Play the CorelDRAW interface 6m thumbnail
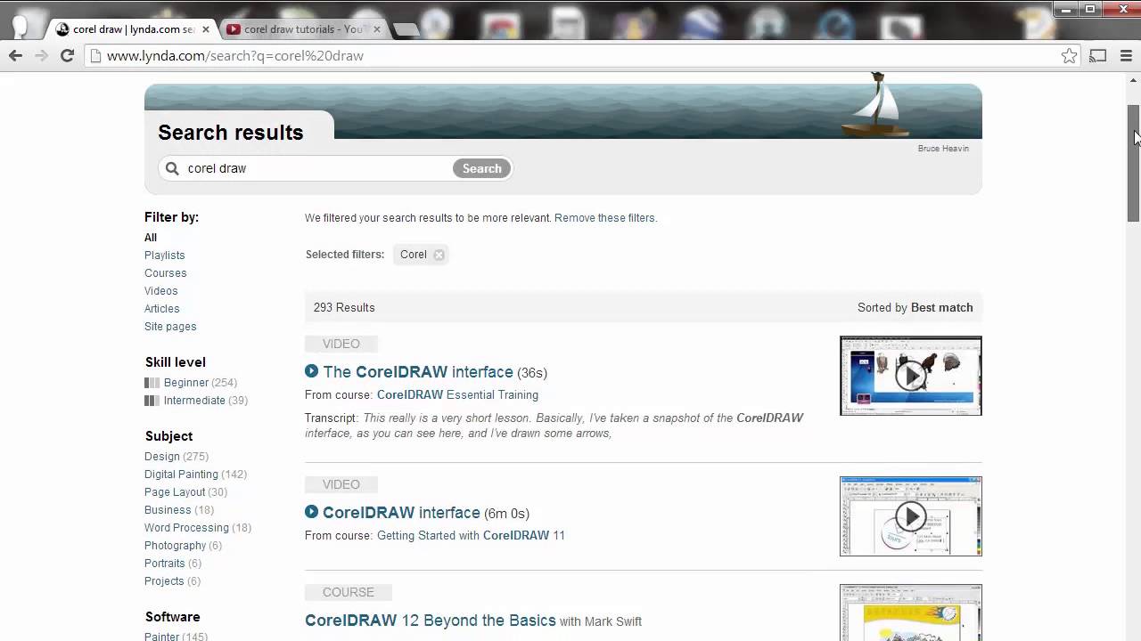Image resolution: width=1141 pixels, height=641 pixels. pos(911,516)
